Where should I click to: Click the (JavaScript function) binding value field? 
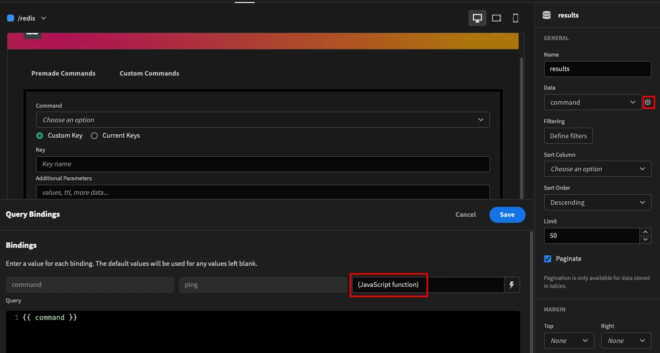[428, 285]
